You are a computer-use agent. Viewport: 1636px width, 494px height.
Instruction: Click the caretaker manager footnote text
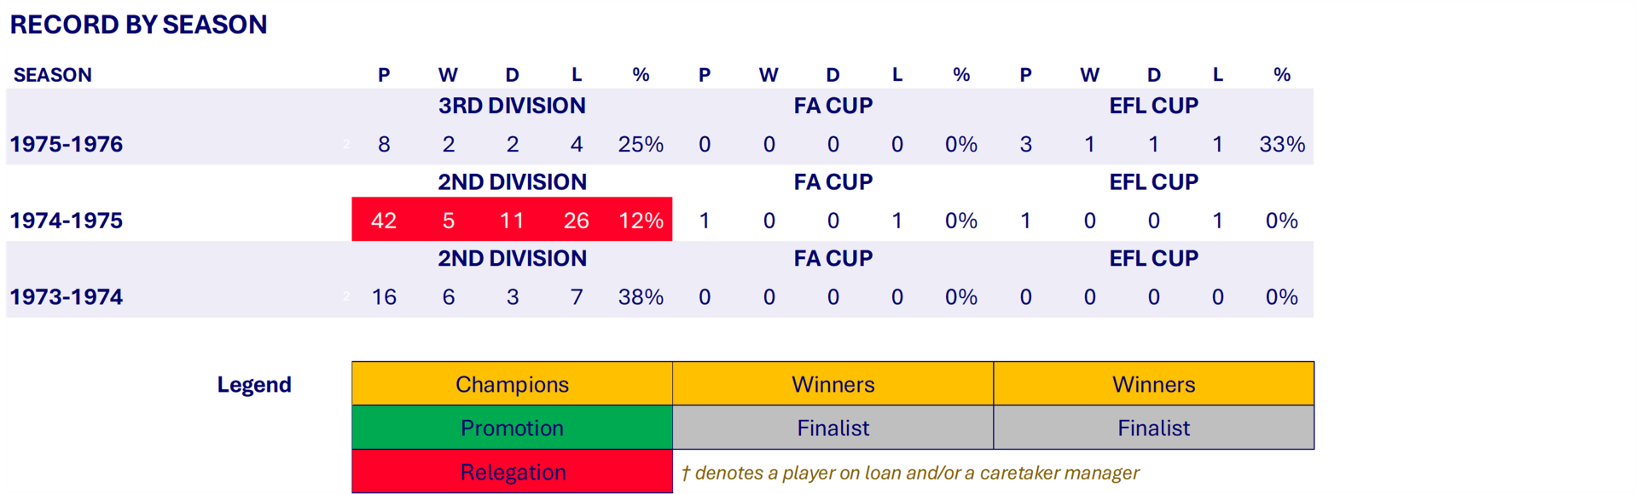(x=909, y=473)
